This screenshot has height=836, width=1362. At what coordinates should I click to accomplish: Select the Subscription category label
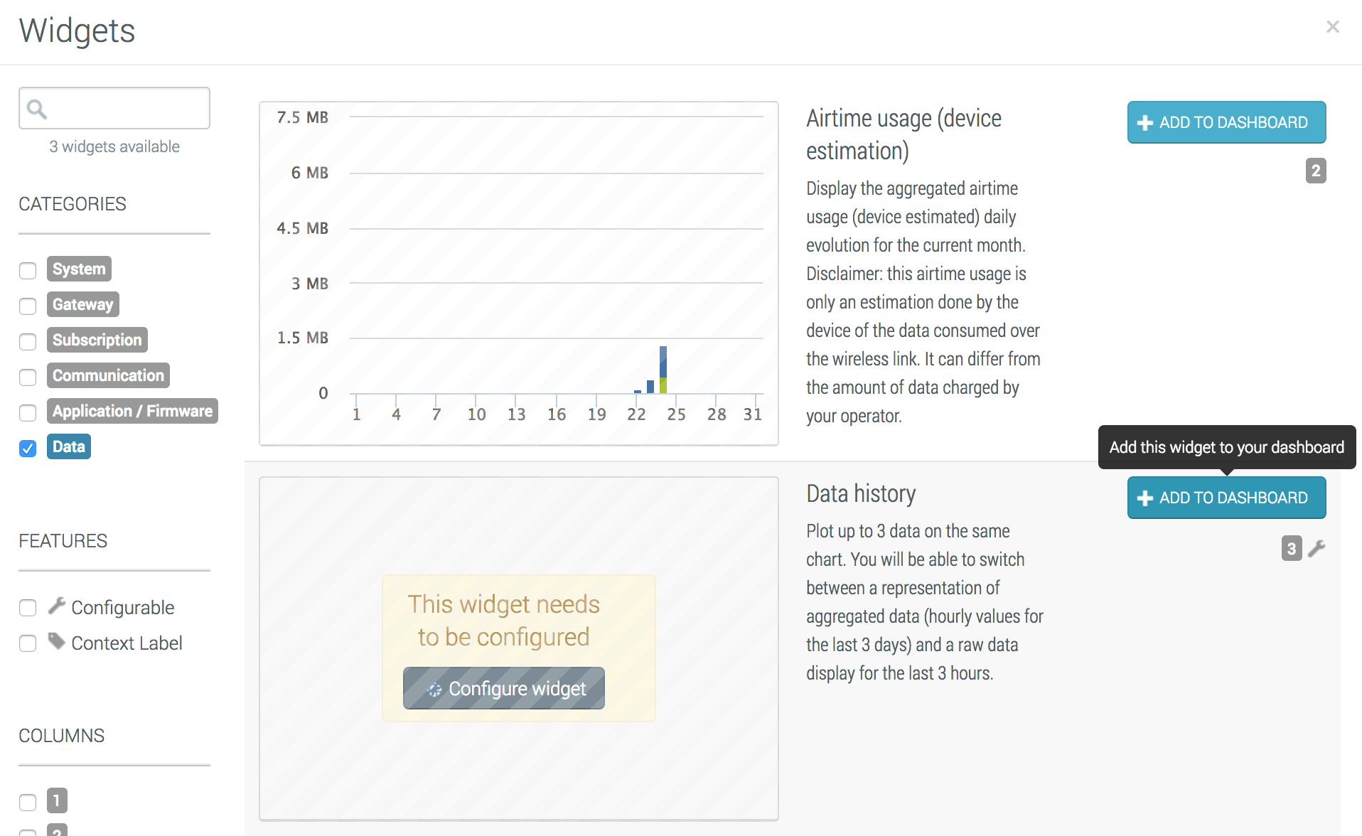(x=97, y=340)
